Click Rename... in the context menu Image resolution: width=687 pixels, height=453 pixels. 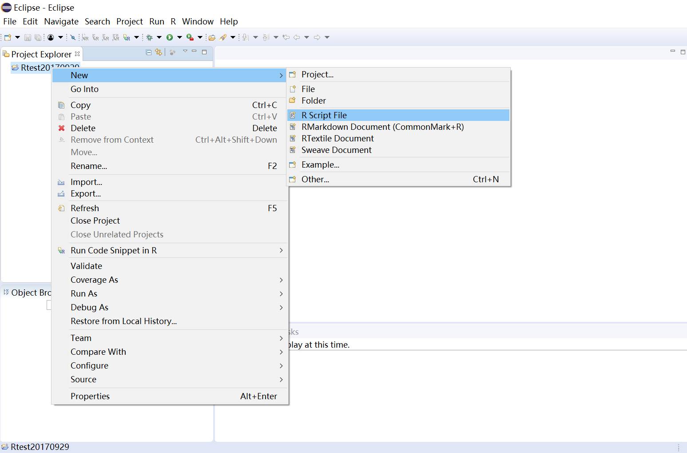(x=170, y=166)
